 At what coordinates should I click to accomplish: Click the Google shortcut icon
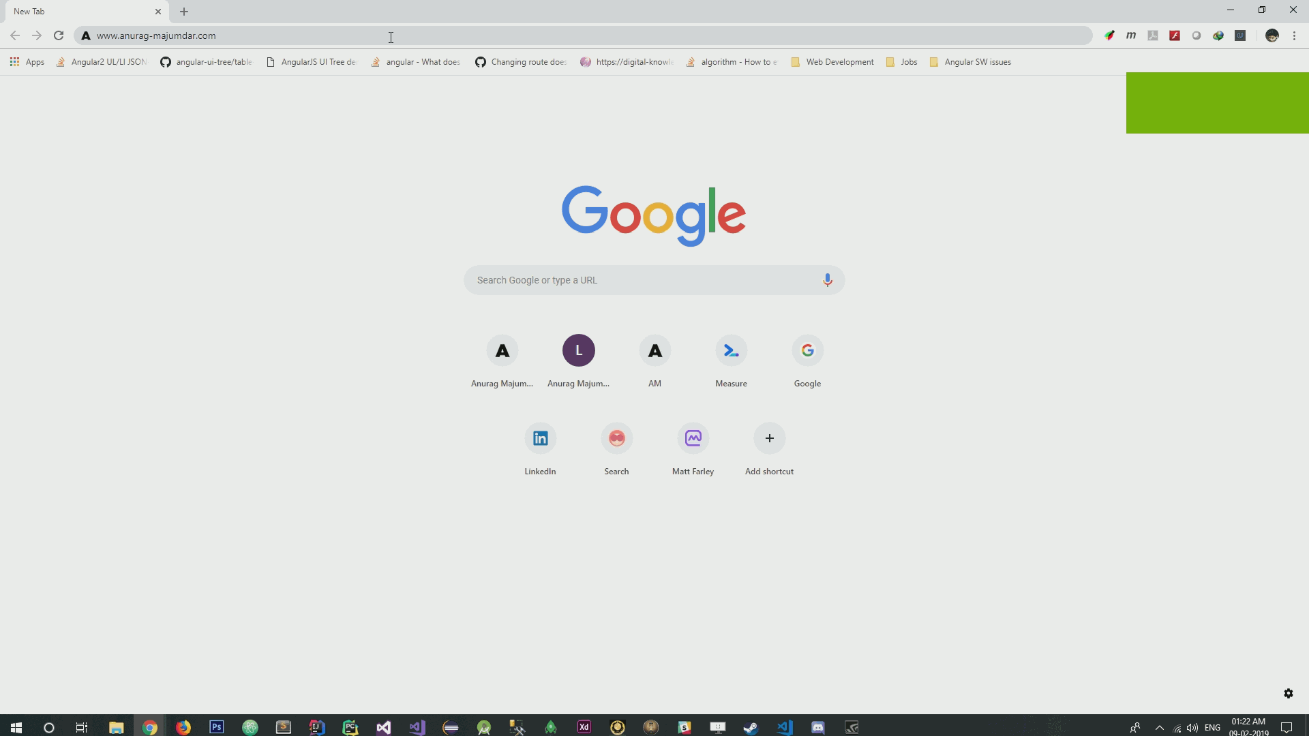pyautogui.click(x=807, y=350)
